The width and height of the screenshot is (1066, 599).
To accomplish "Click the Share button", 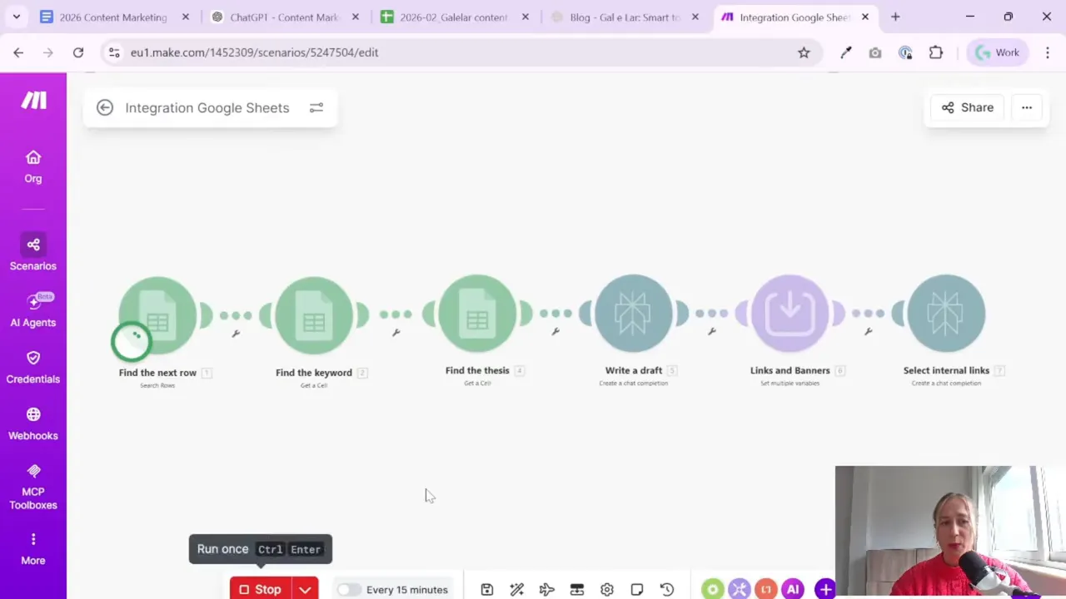I will pos(968,107).
